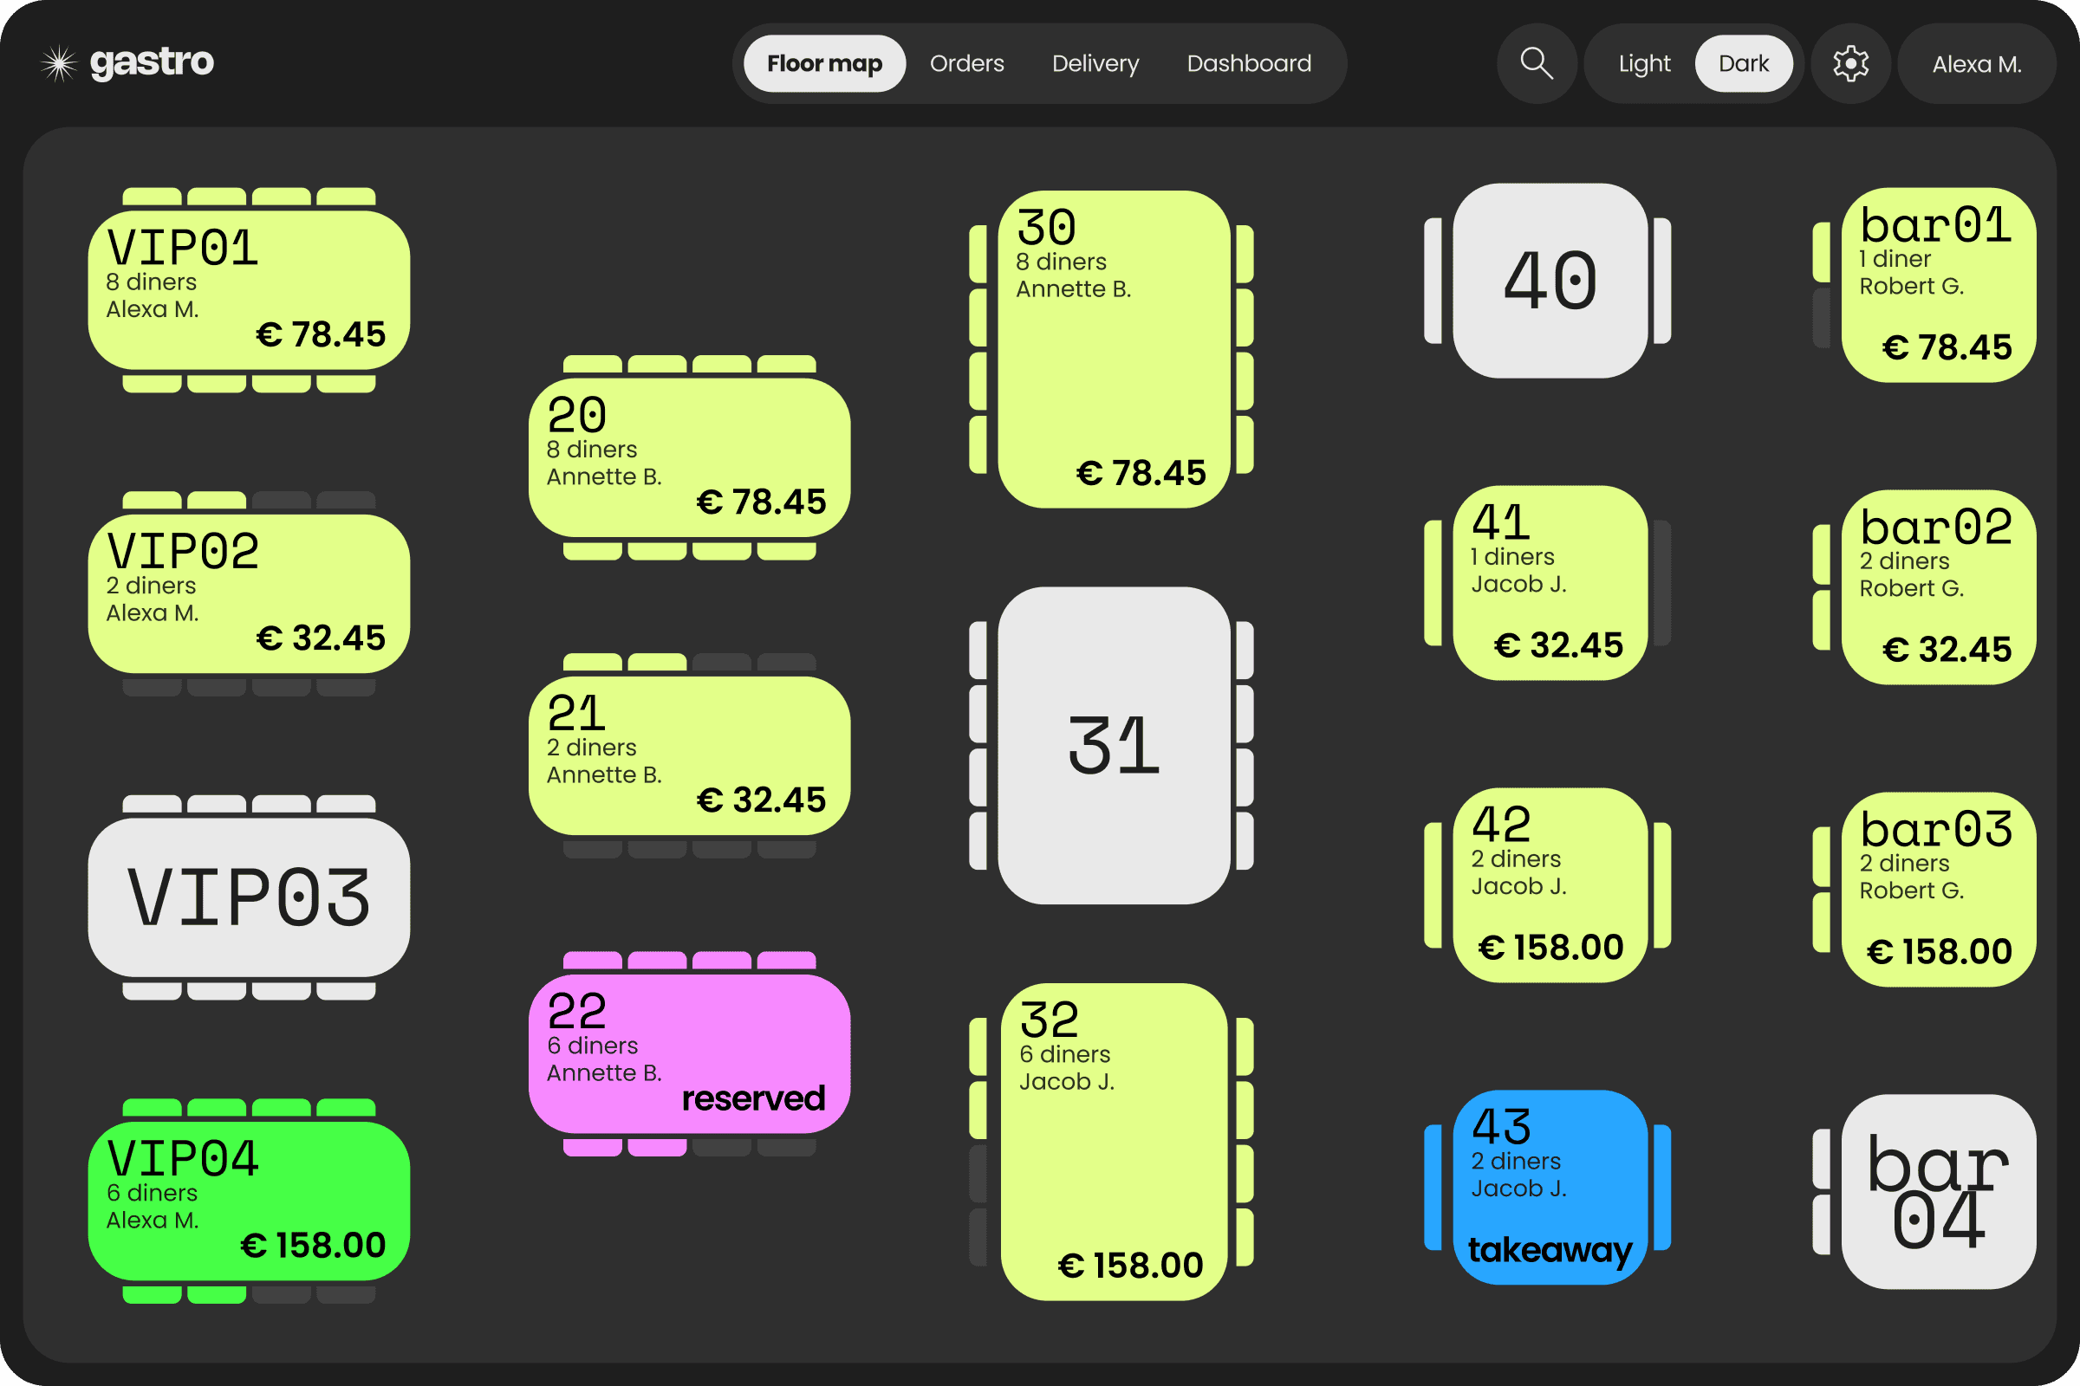The height and width of the screenshot is (1386, 2080).
Task: Select the Dark theme option
Action: pos(1743,62)
